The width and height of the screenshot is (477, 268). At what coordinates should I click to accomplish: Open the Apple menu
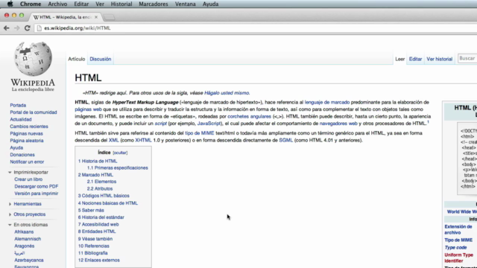pyautogui.click(x=10, y=4)
